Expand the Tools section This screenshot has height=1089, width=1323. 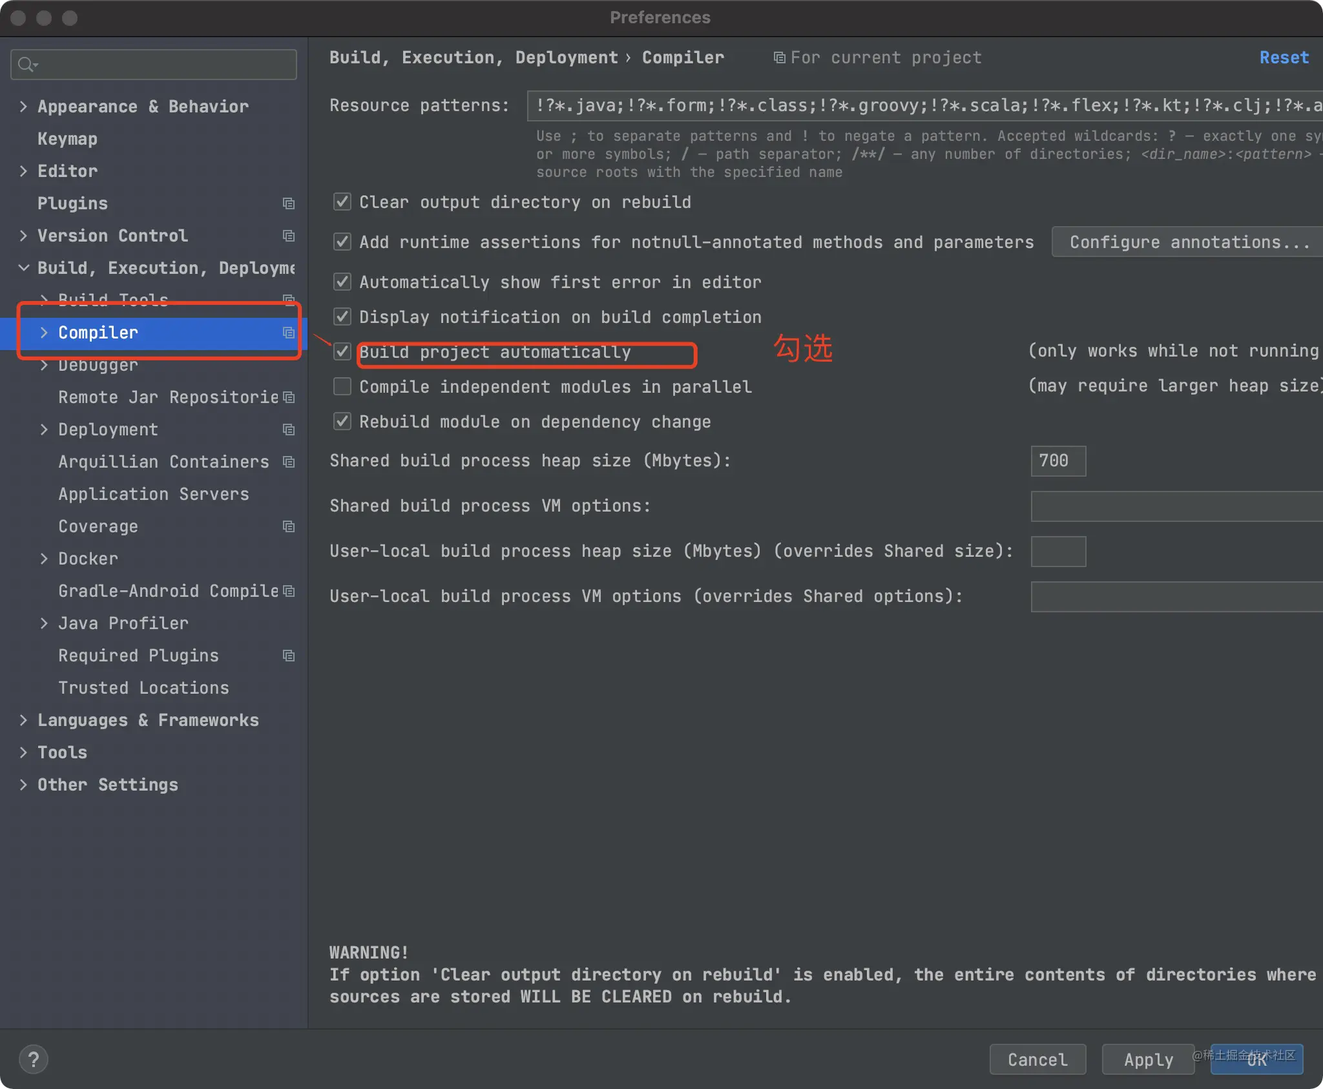[x=23, y=752]
